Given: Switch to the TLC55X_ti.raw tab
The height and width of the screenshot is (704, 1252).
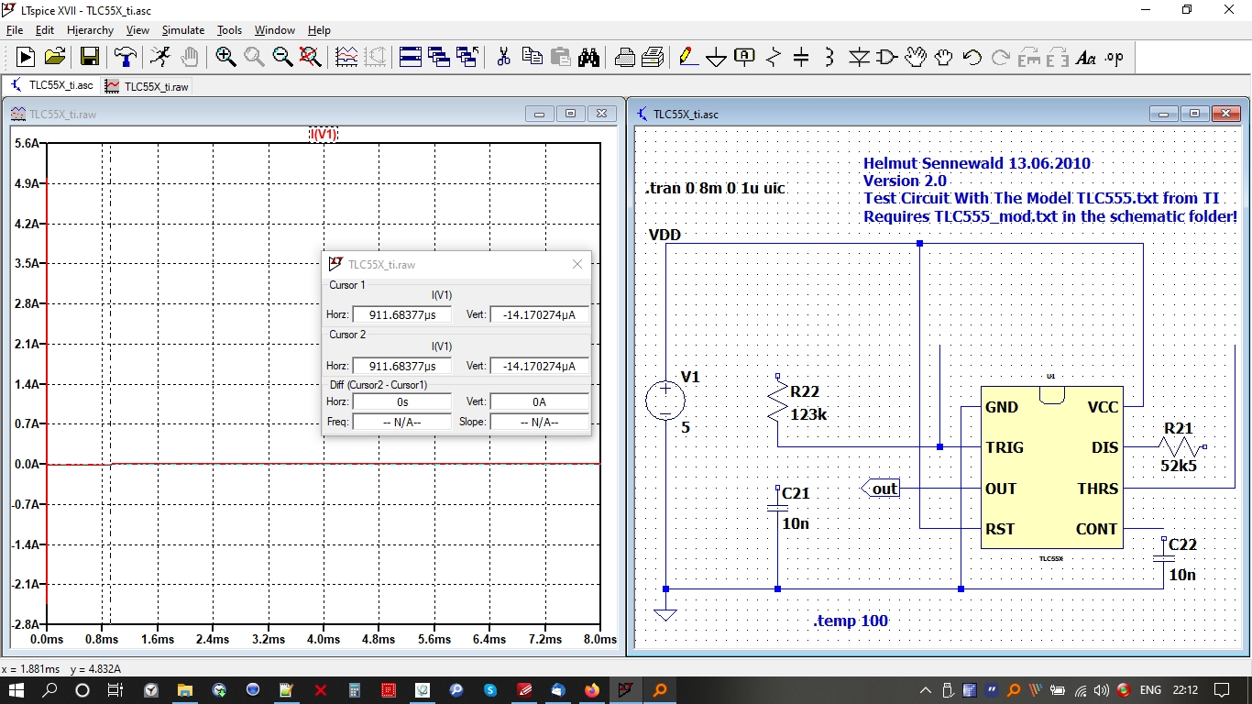Looking at the screenshot, I should pos(147,86).
